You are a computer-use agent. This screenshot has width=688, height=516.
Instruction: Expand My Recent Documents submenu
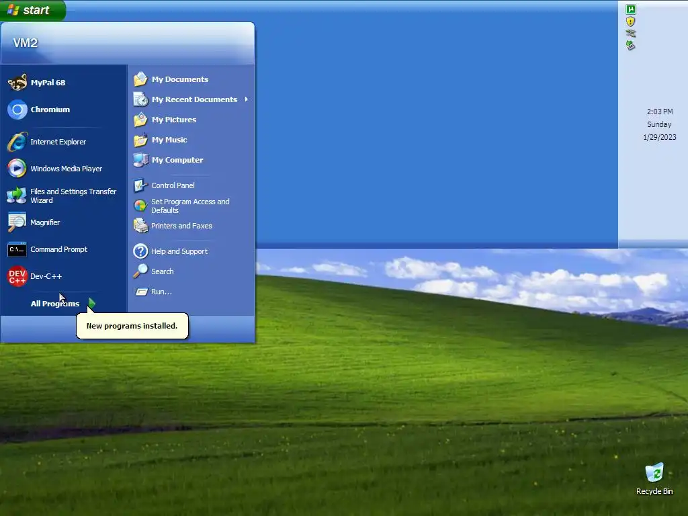(x=191, y=99)
